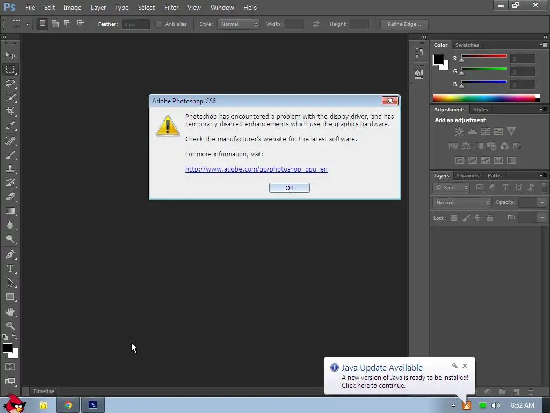Select the Eraser tool

pyautogui.click(x=10, y=197)
